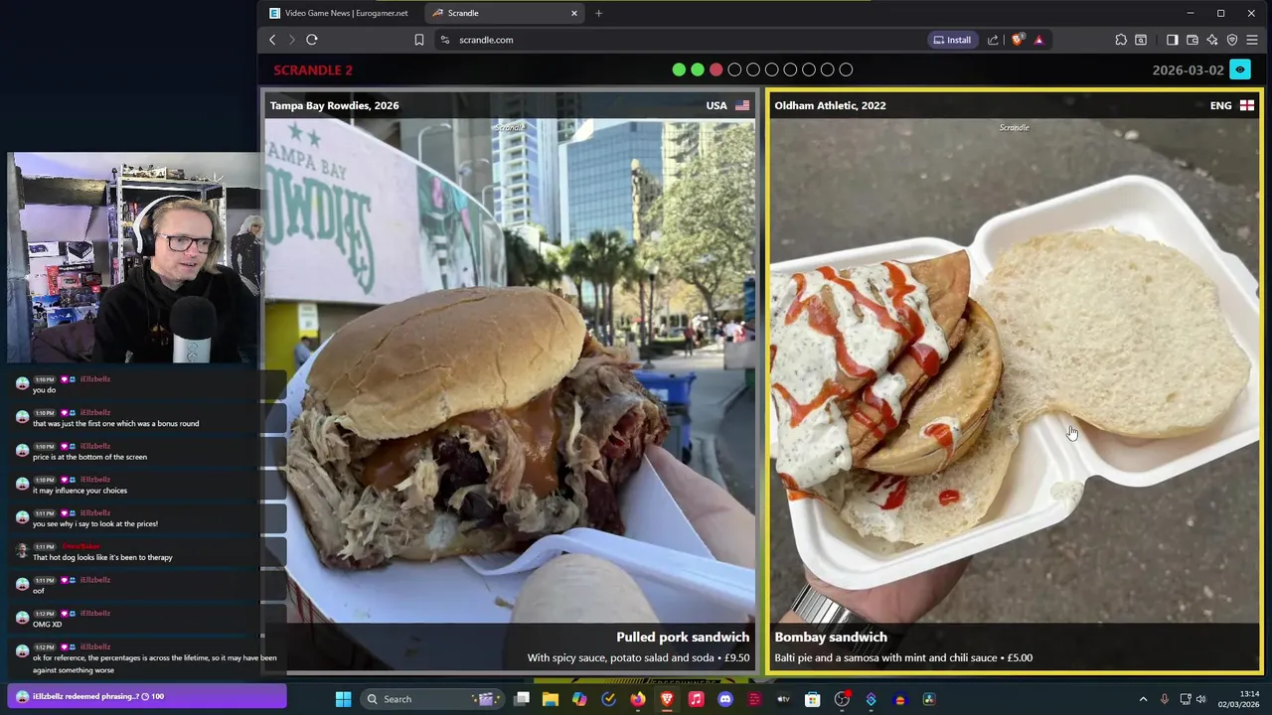Open Leo AI assistant icon
Viewport: 1272px width, 715px height.
point(1211,40)
